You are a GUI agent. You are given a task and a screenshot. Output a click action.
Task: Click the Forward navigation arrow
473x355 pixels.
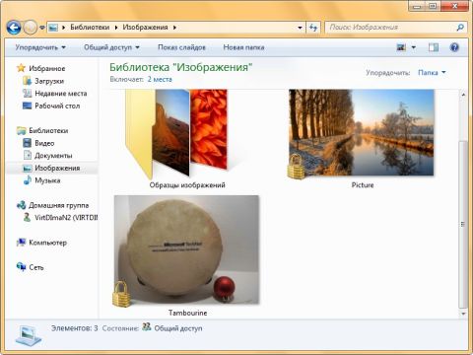point(31,28)
